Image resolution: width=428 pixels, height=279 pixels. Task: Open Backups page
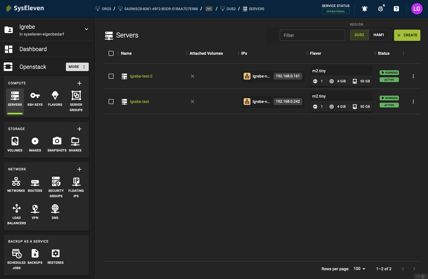35,257
